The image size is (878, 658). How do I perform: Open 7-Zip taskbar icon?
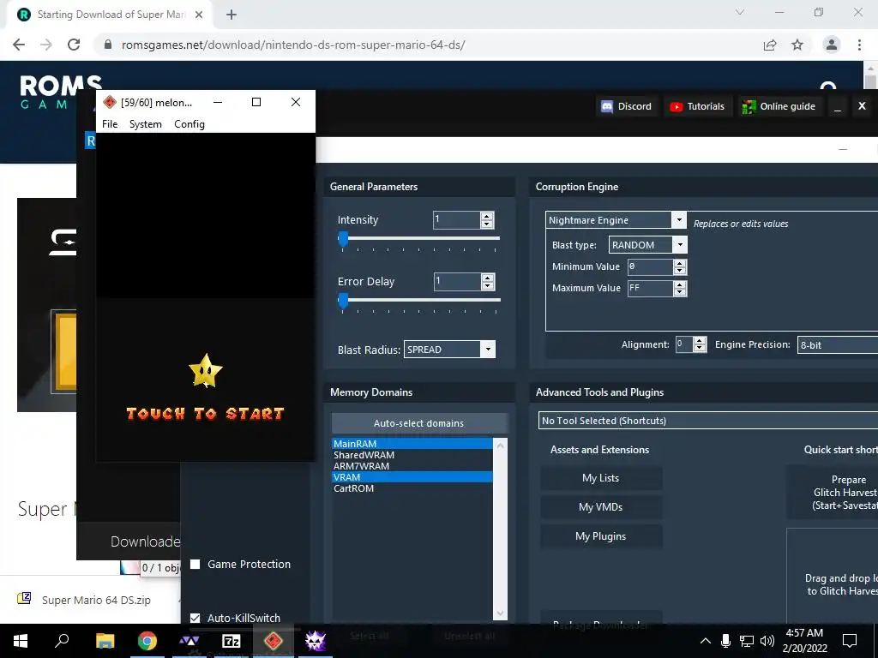tap(232, 641)
